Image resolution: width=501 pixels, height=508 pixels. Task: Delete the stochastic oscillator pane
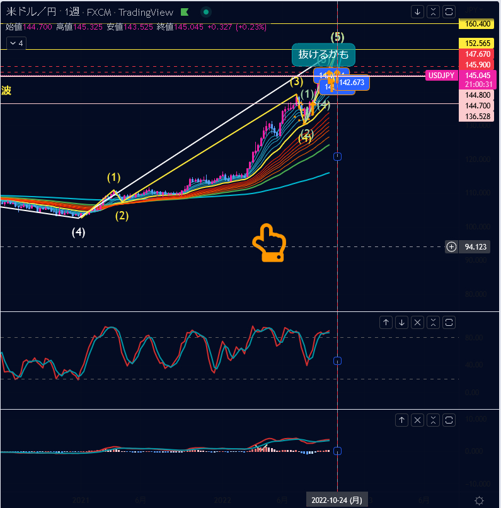click(417, 322)
